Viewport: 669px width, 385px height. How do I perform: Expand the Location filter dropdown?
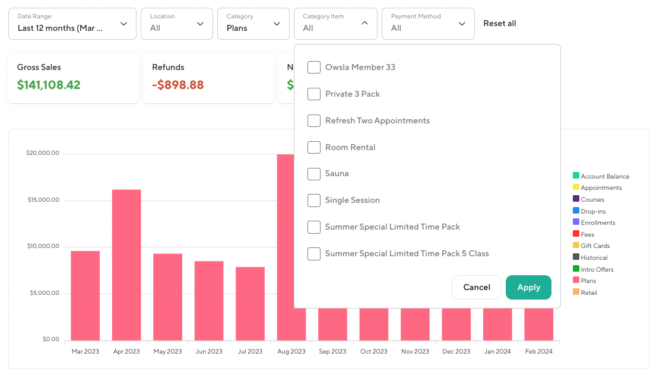[x=176, y=24]
